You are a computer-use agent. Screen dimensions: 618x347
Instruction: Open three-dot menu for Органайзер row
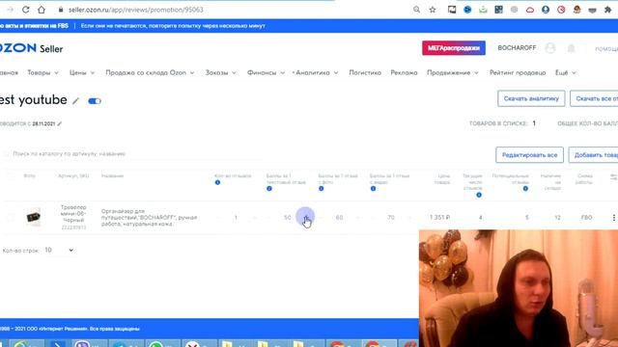[x=614, y=218]
